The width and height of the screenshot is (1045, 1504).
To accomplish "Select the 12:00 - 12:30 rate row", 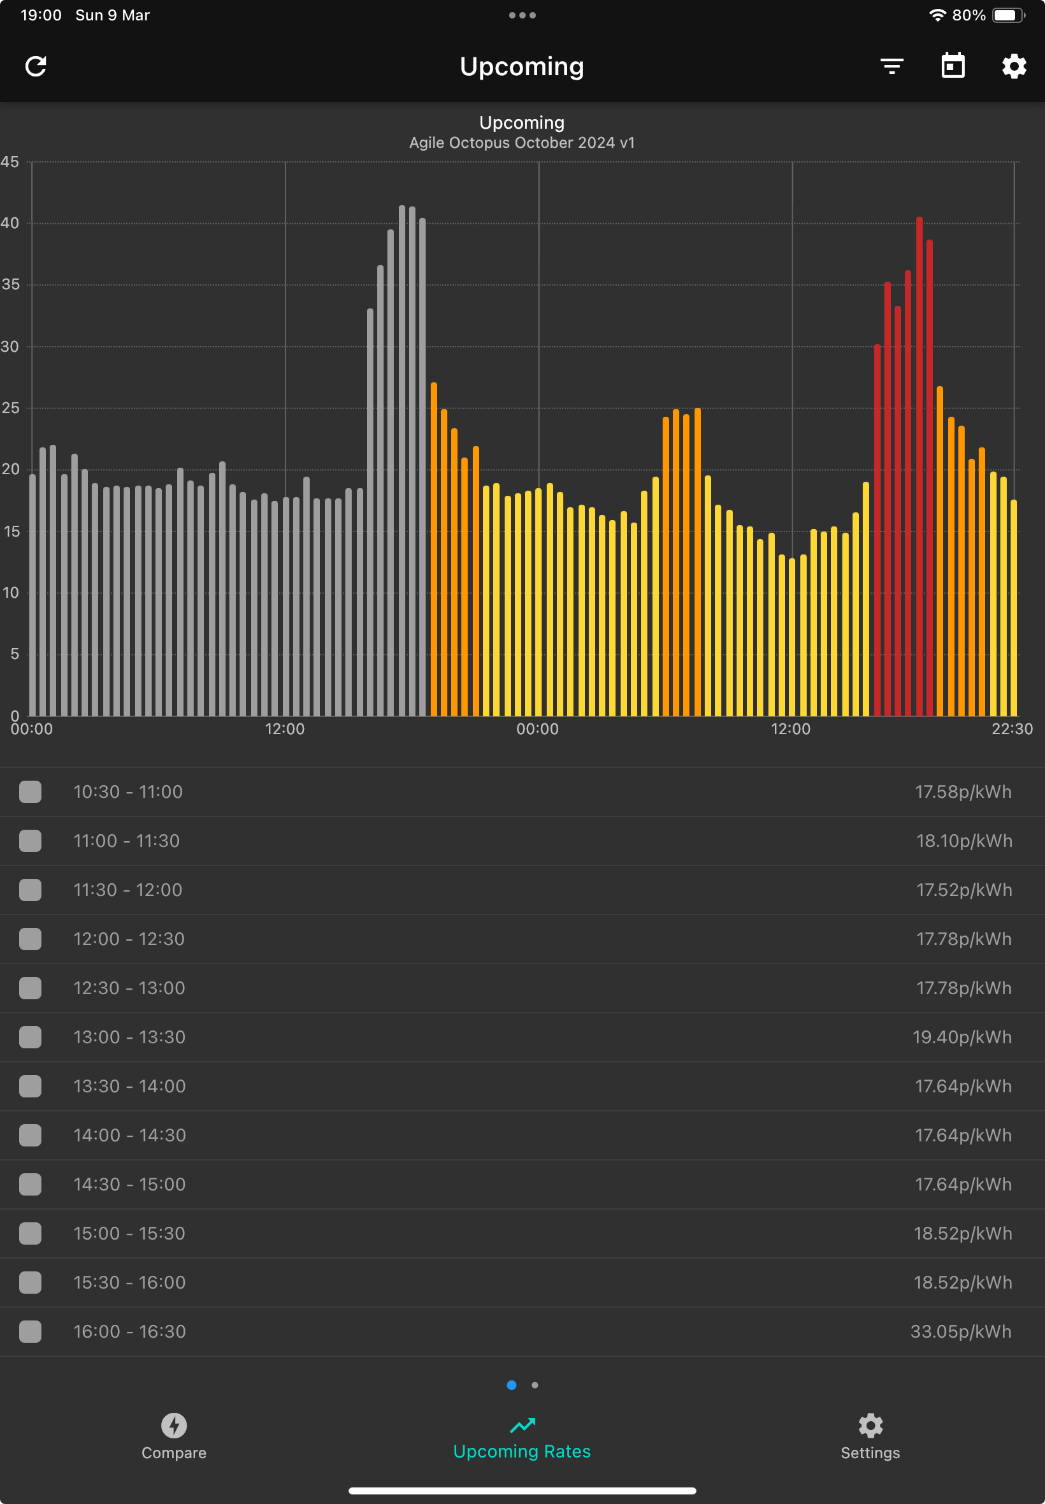I will [x=522, y=939].
